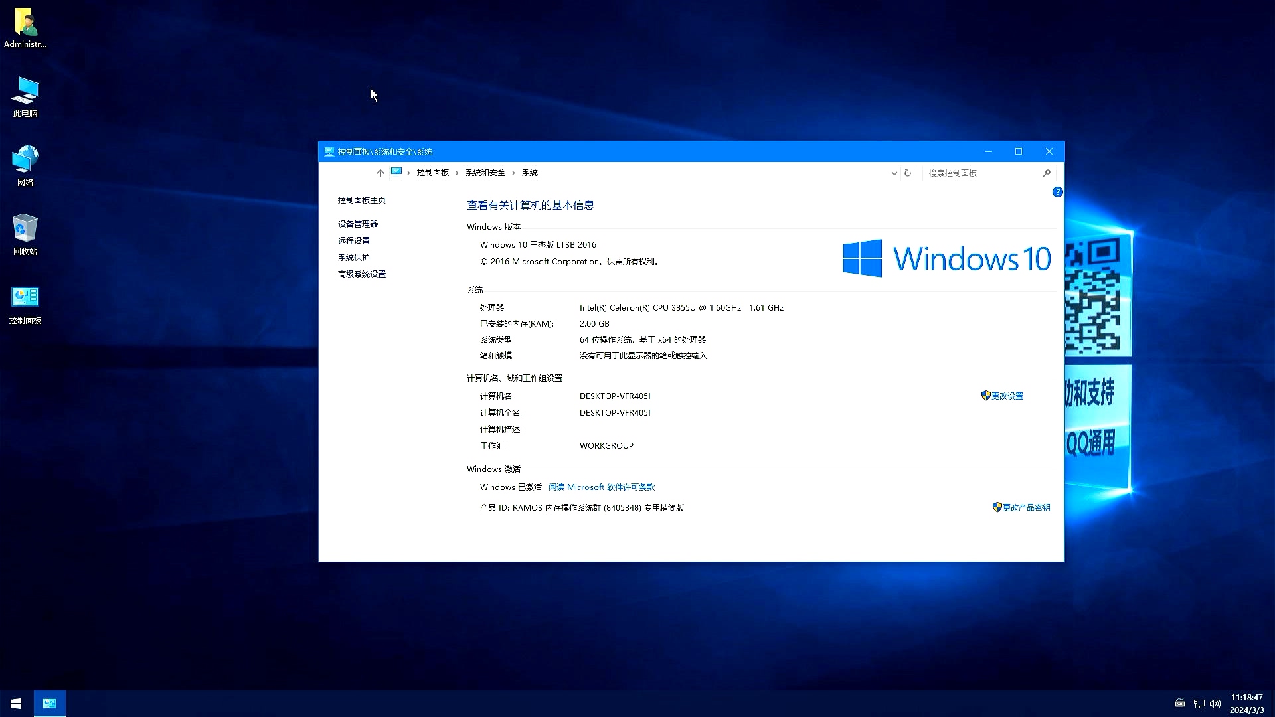This screenshot has height=717, width=1275.
Task: Click the WORKGROUP value text
Action: click(606, 445)
